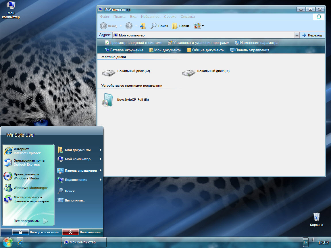
Task: Launch Проигрыватель Windows Media from Start menu
Action: point(28,176)
